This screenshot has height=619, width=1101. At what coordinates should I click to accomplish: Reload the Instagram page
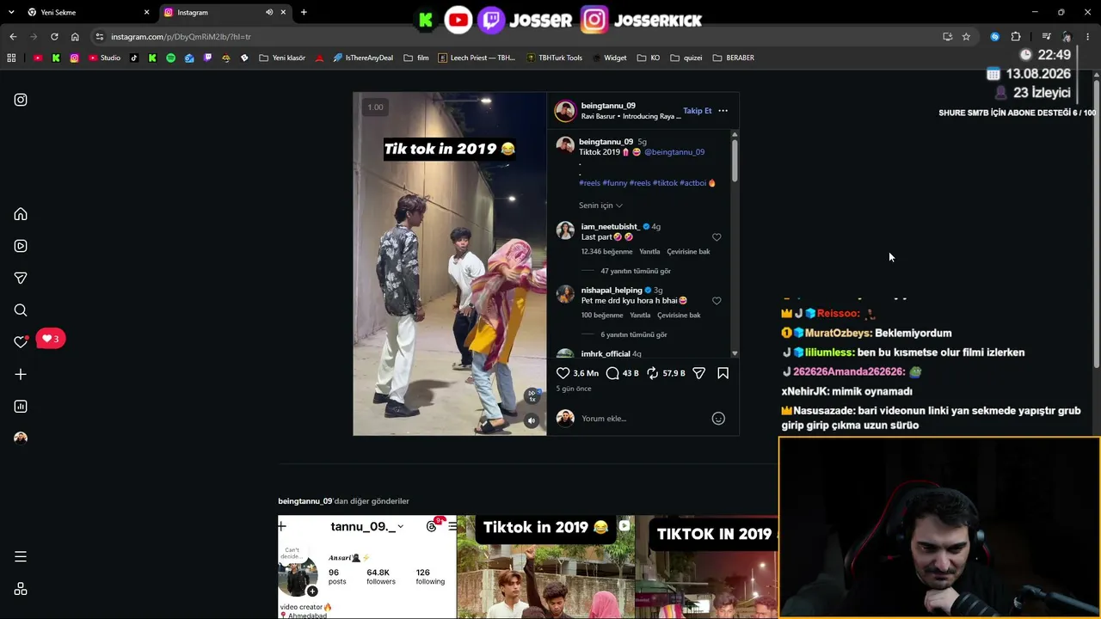pyautogui.click(x=54, y=37)
